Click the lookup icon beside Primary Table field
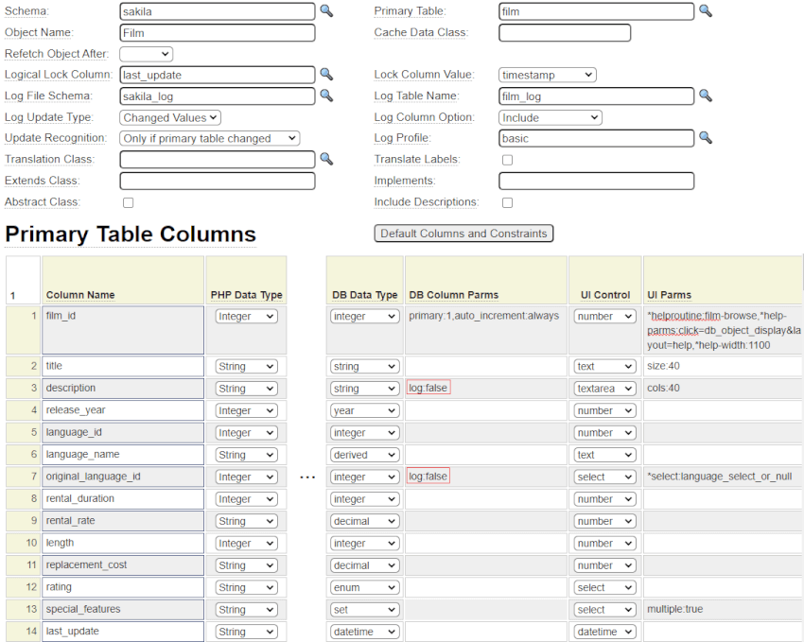Screen dimensions: 804x642 705,11
